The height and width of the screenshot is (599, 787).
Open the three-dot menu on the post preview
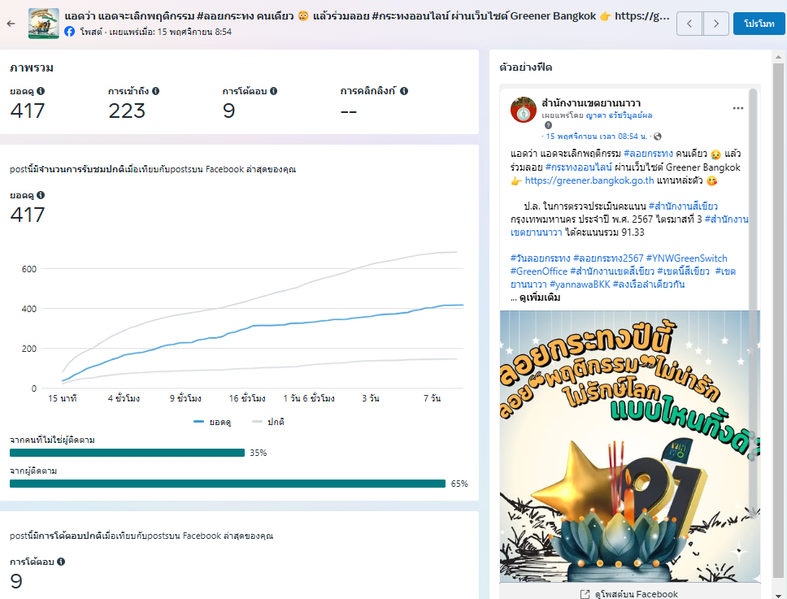pos(737,108)
